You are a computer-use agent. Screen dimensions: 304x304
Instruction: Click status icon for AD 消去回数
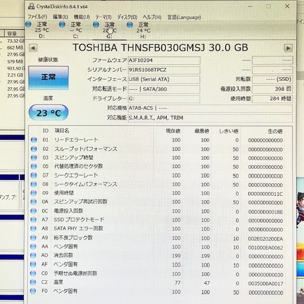(x=33, y=256)
